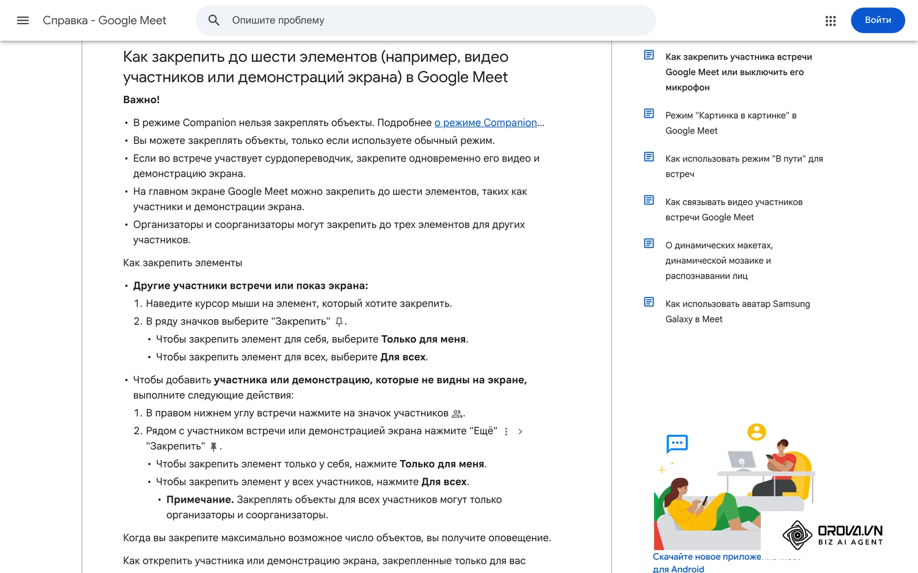Click the article icon beside "Как использовать аватар Samsung"
The image size is (918, 573).
pos(649,302)
